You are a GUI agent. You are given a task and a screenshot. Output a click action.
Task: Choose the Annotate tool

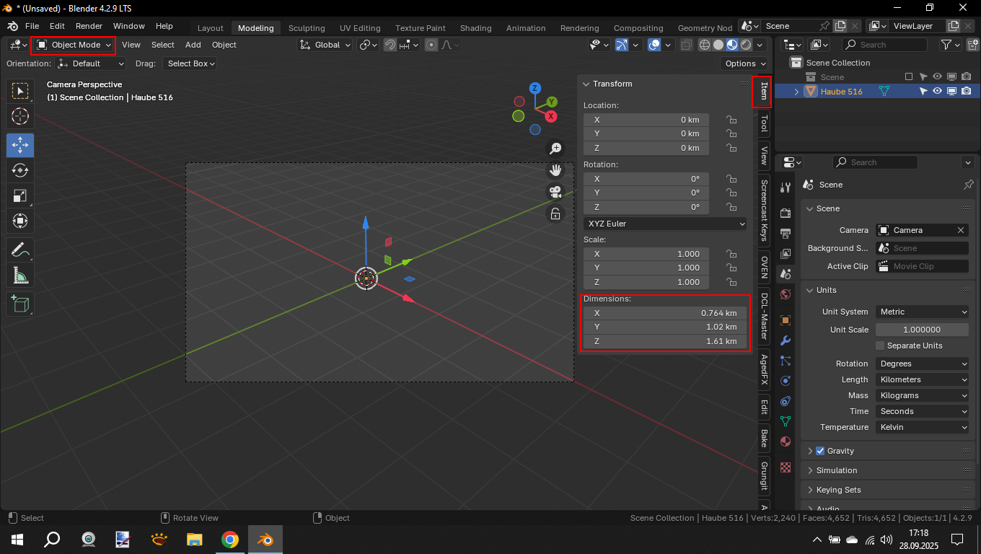(x=20, y=250)
